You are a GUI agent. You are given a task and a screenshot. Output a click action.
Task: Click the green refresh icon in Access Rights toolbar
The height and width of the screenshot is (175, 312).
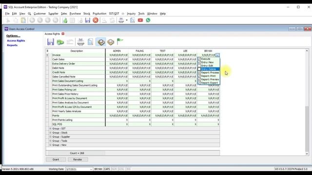60,42
